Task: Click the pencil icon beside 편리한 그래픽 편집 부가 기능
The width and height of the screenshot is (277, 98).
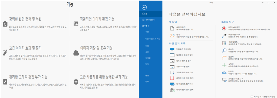Action: coord(5,82)
